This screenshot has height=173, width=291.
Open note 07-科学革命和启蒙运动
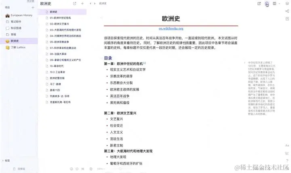(x=62, y=48)
